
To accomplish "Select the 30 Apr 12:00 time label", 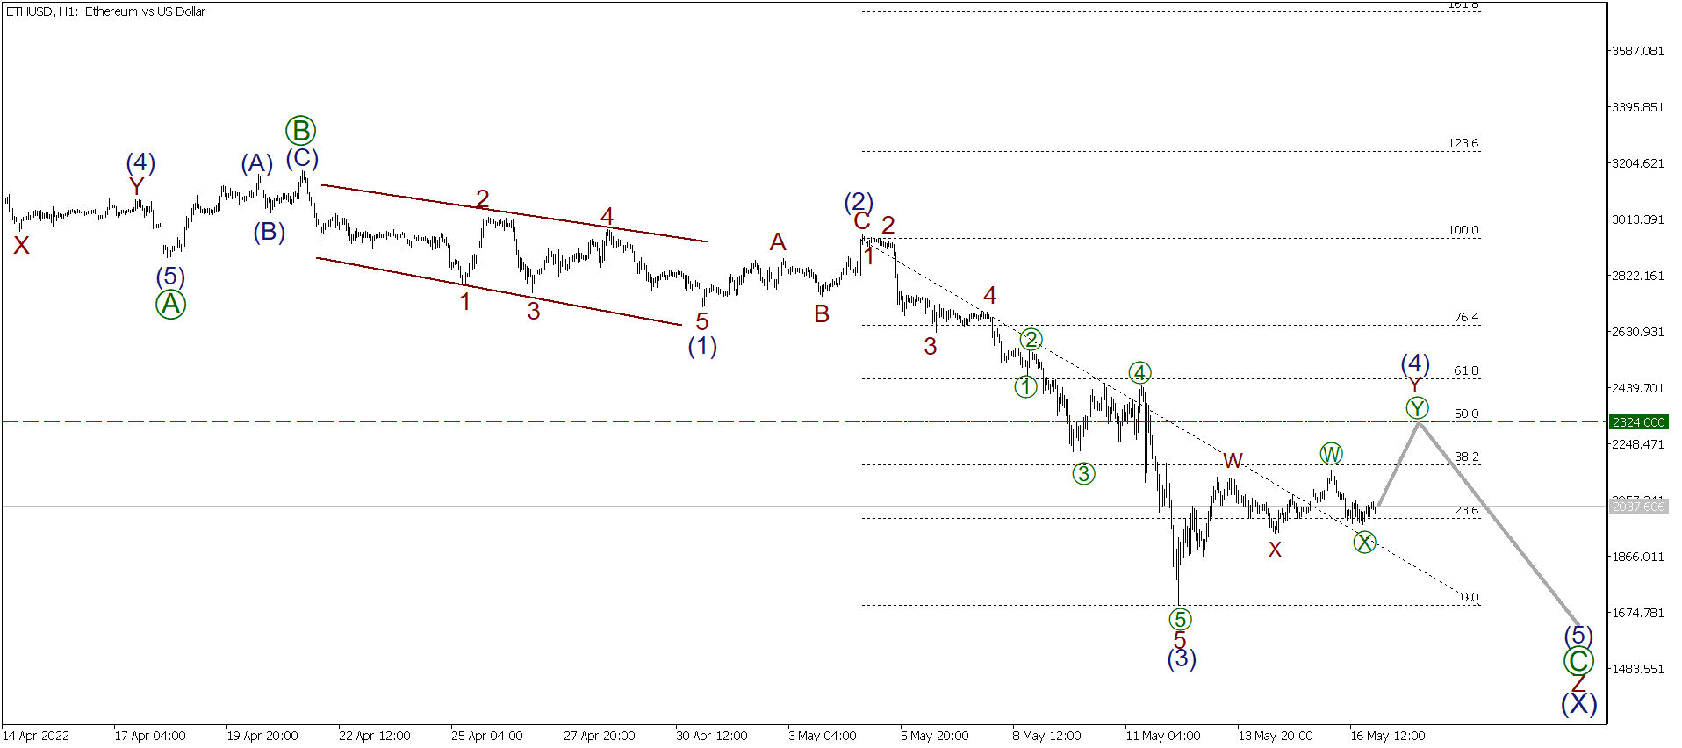I will click(x=712, y=736).
